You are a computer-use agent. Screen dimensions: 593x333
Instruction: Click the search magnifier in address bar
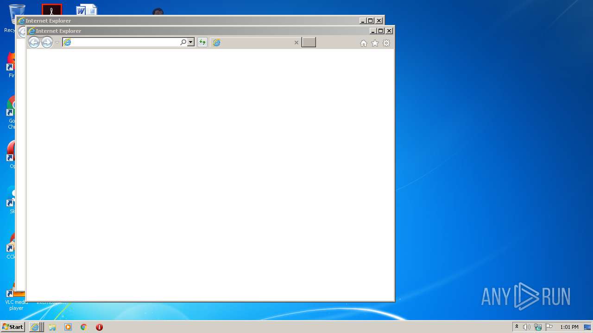point(183,42)
